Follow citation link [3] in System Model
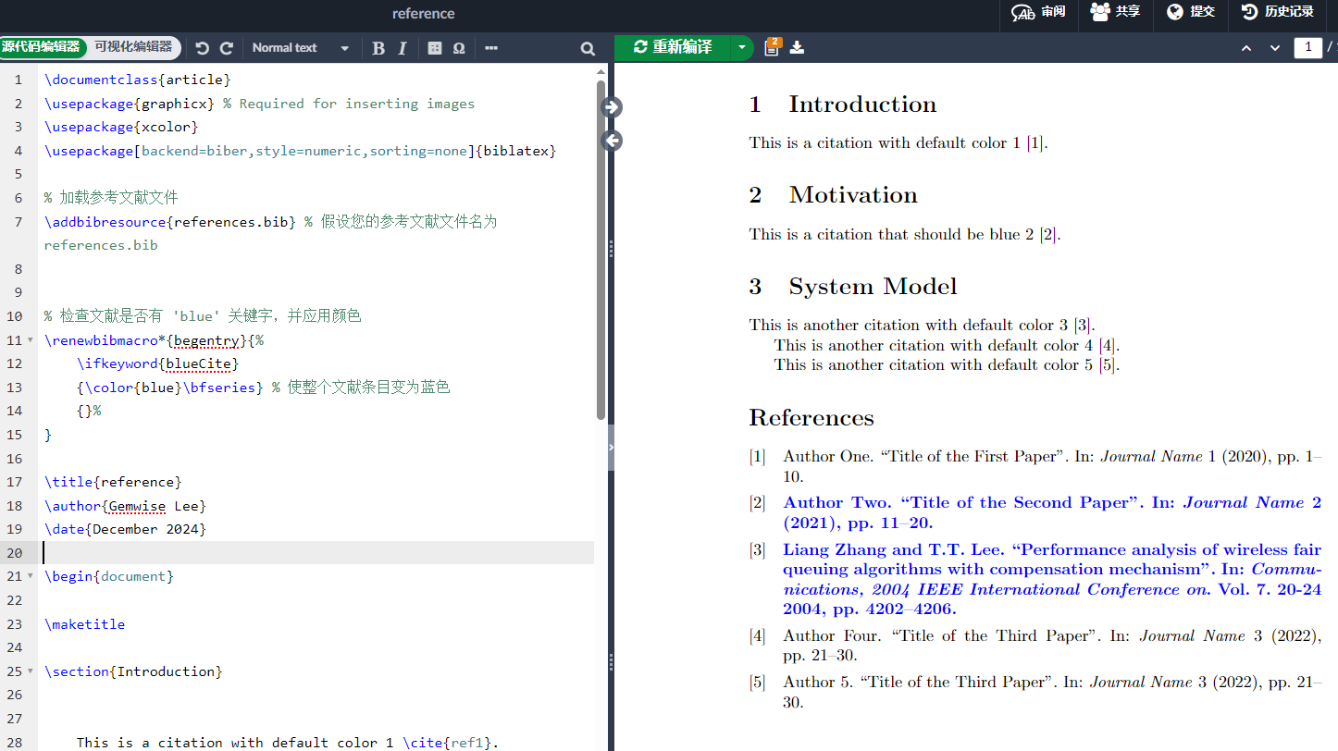Viewport: 1338px width, 751px height. 1083,325
